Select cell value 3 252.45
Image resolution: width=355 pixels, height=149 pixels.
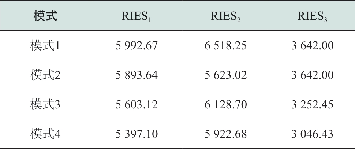click(313, 105)
